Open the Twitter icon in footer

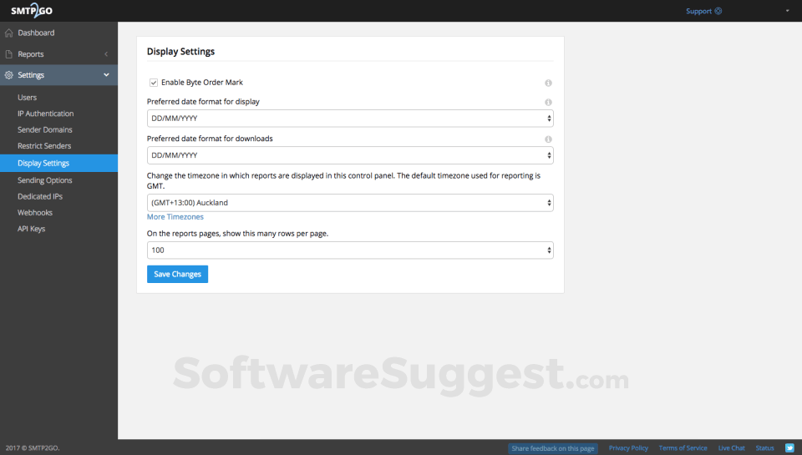tap(789, 447)
